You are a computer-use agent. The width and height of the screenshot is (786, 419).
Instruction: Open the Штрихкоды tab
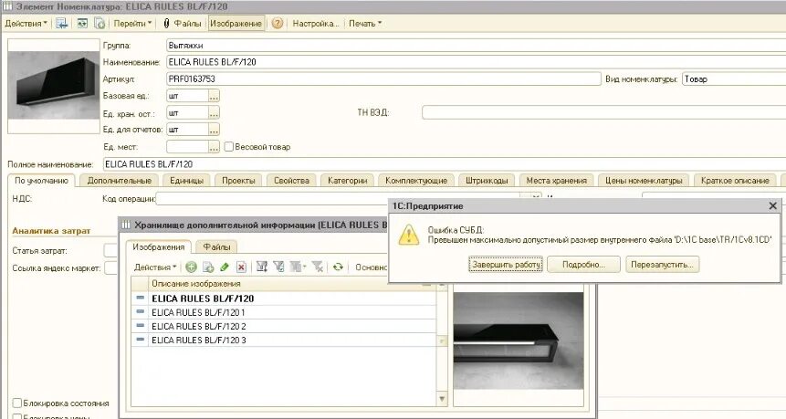click(487, 181)
